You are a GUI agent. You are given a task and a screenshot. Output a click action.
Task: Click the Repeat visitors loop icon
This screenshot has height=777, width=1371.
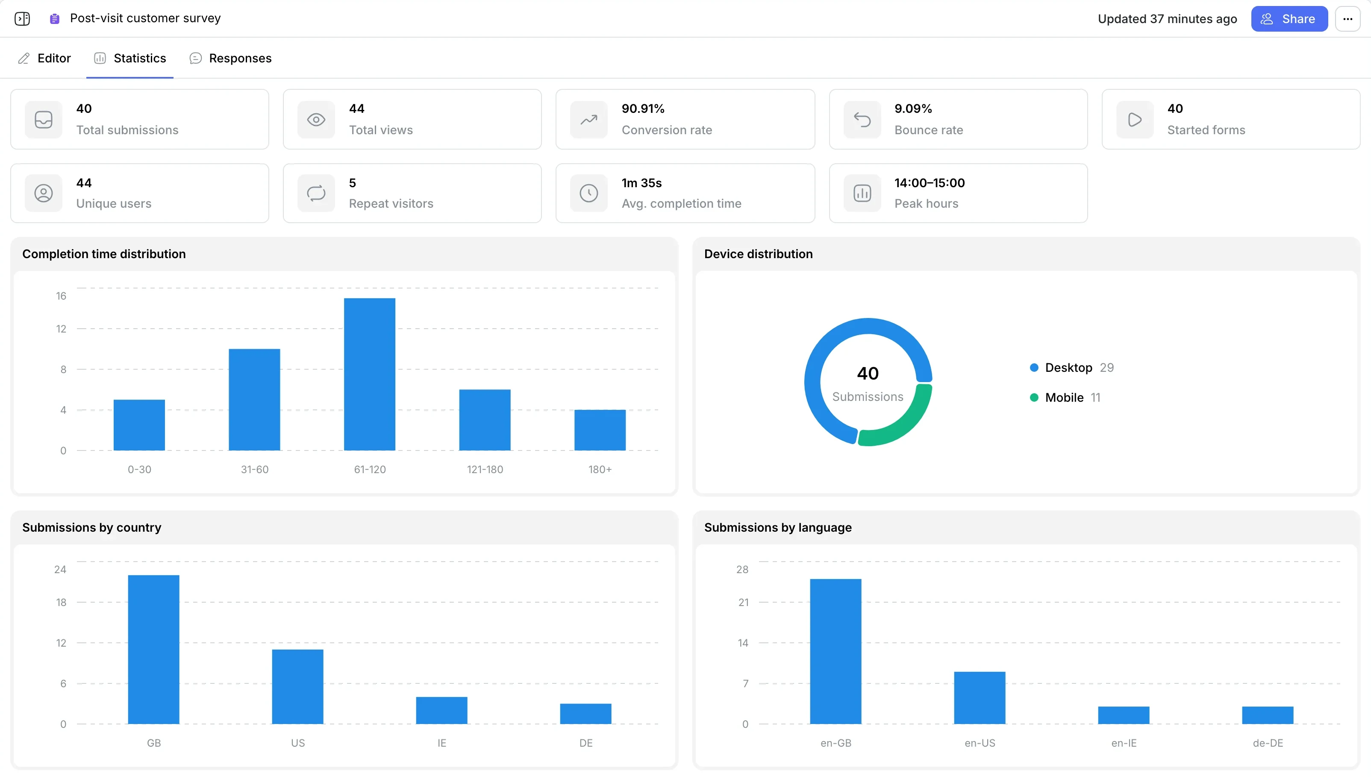[316, 193]
